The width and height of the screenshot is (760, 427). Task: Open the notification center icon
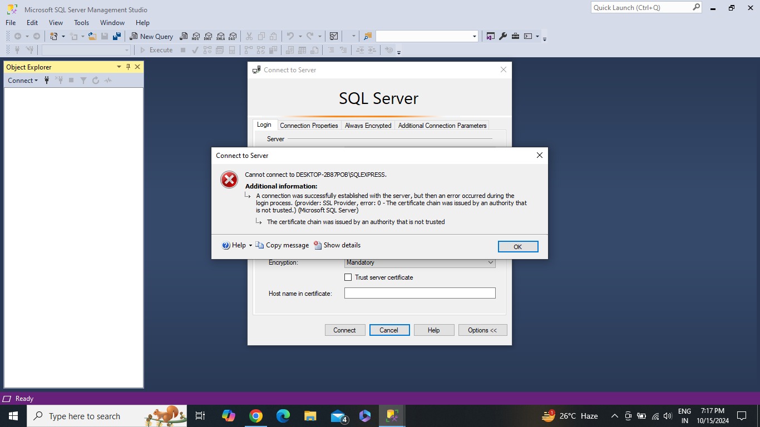pyautogui.click(x=742, y=416)
